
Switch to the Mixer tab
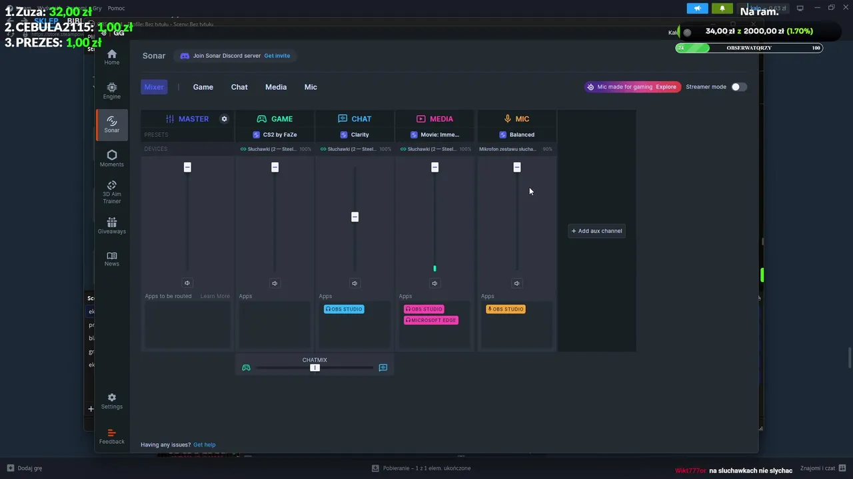[154, 87]
